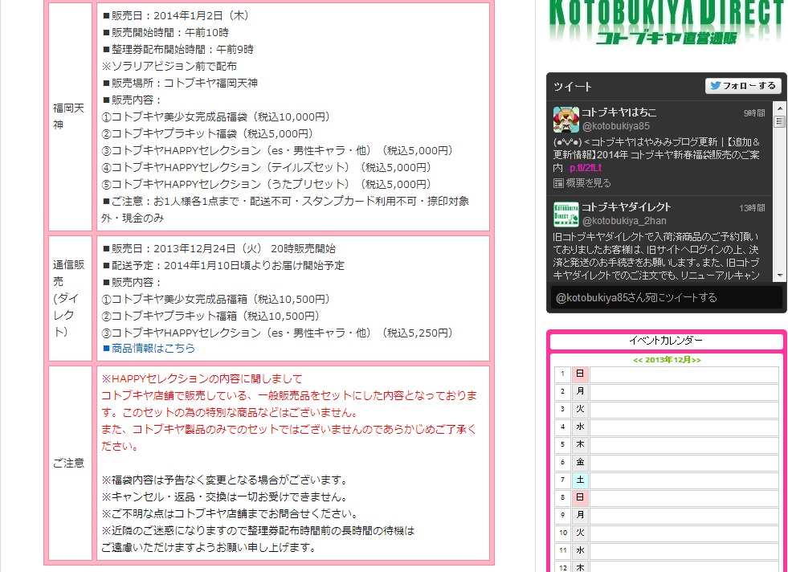Grab the tweet widget scrollbar thumb
The height and width of the screenshot is (572, 788).
779,121
